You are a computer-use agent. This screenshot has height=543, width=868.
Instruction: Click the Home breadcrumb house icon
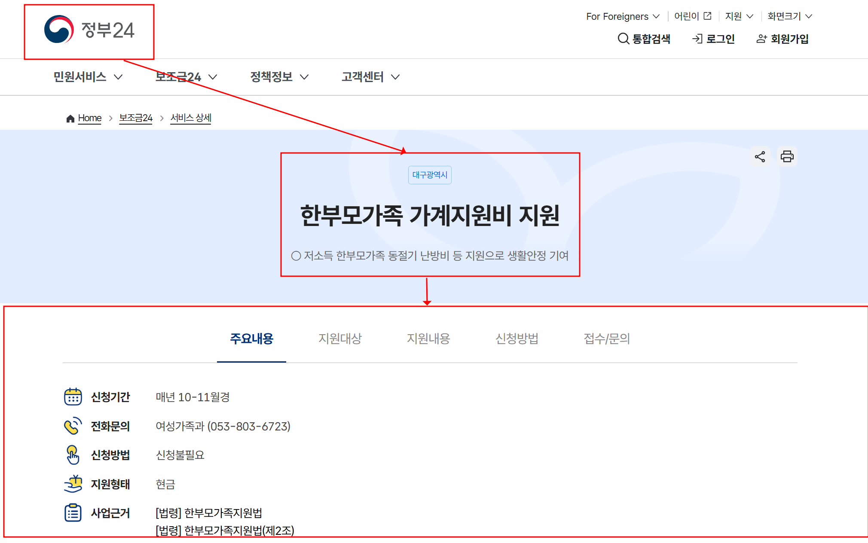point(70,119)
